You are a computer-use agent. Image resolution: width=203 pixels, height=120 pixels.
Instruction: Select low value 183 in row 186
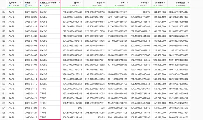tap(125, 70)
